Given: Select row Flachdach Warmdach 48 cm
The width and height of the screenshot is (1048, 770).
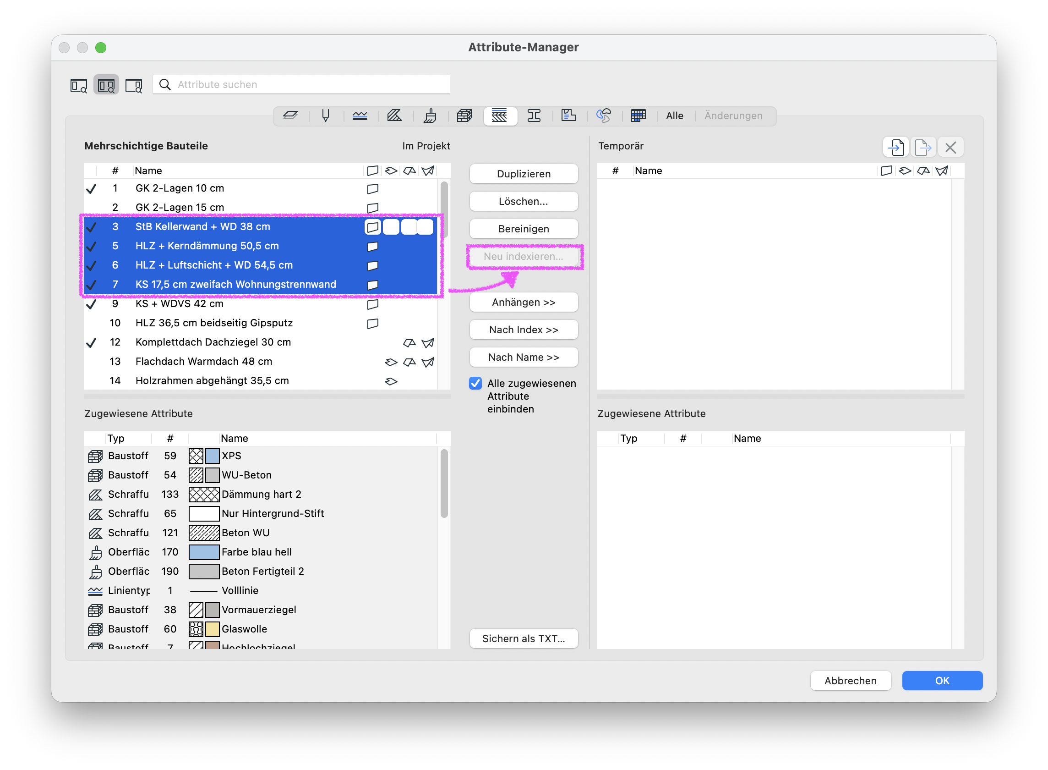Looking at the screenshot, I should pos(260,361).
